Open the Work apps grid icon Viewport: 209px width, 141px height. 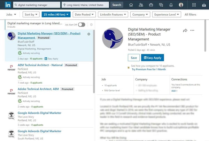194,5
